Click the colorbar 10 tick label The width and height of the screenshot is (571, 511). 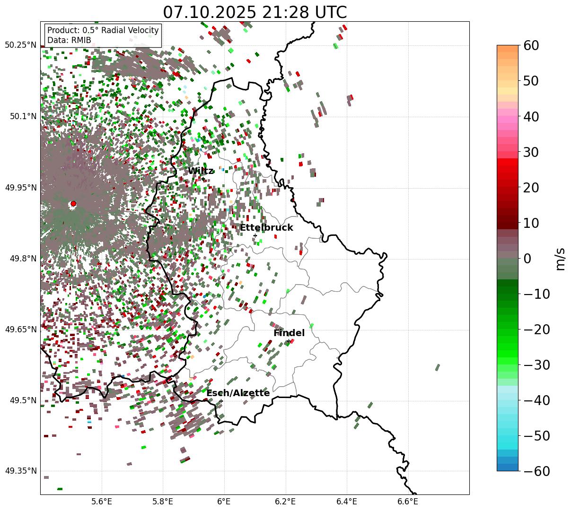(532, 223)
